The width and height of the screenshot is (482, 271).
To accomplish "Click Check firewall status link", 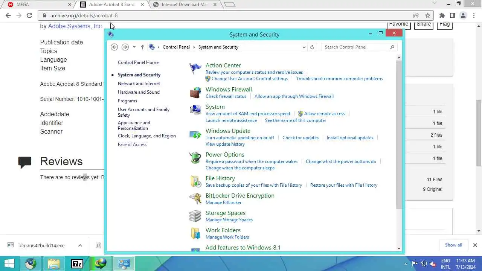I will tap(226, 96).
